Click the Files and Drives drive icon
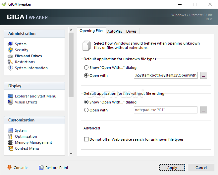Viewport: 218px width, 175px height. pos(10,56)
